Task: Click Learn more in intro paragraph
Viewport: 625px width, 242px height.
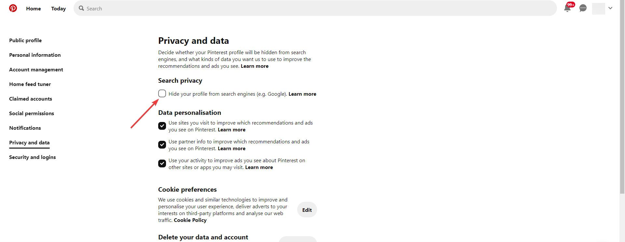Action: (255, 66)
